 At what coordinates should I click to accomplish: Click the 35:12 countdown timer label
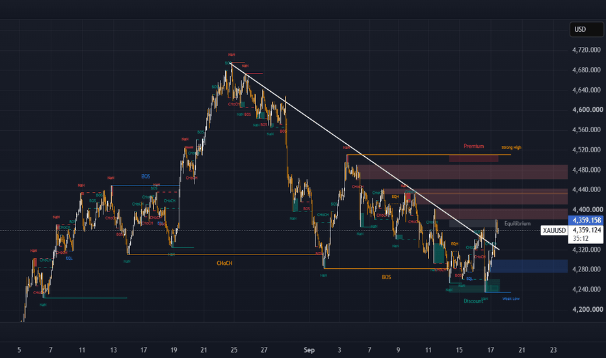point(581,239)
